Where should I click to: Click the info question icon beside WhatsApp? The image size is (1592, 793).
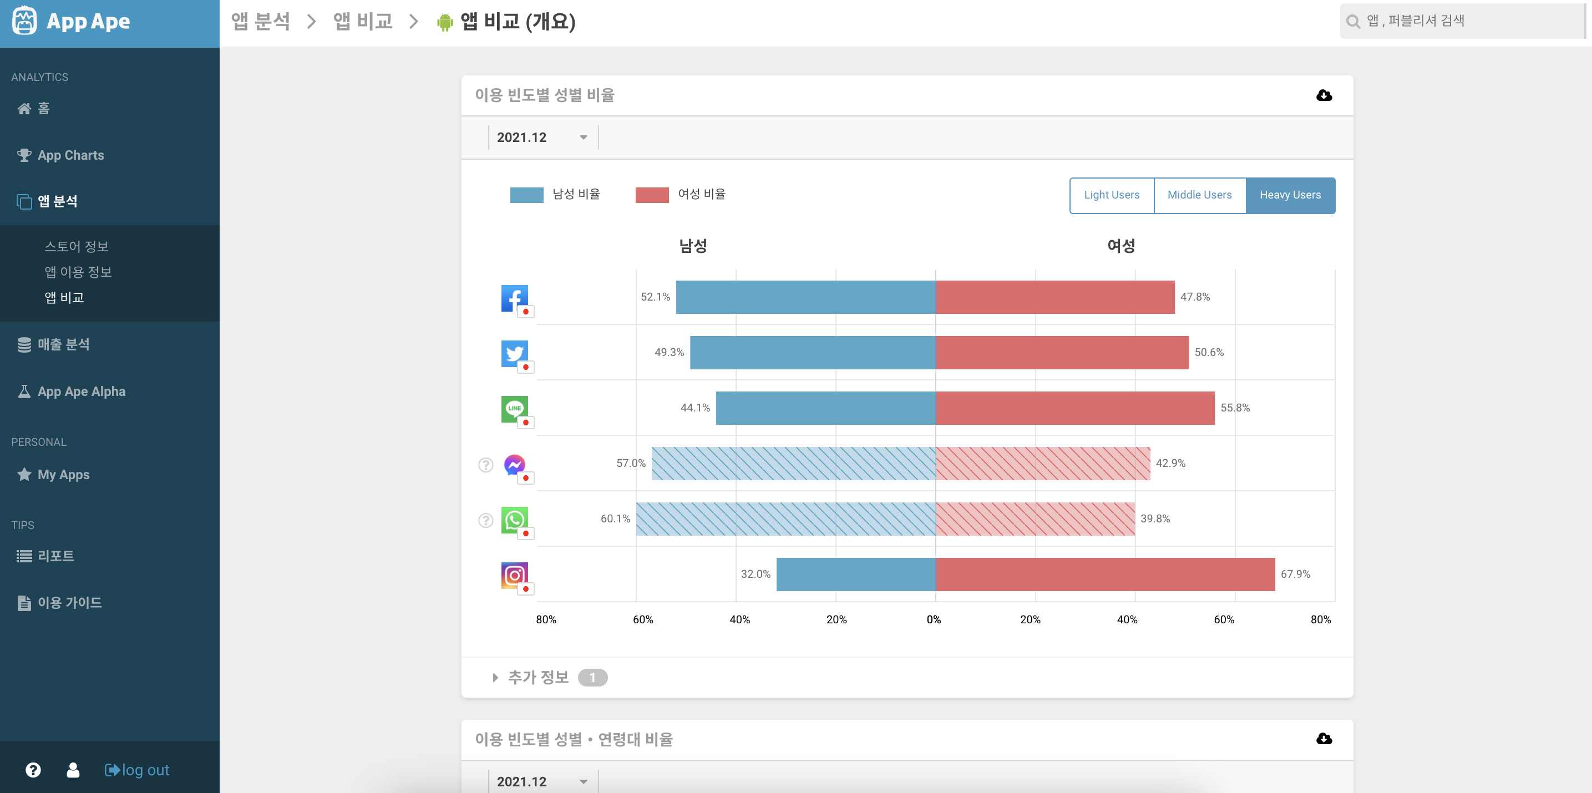[486, 520]
